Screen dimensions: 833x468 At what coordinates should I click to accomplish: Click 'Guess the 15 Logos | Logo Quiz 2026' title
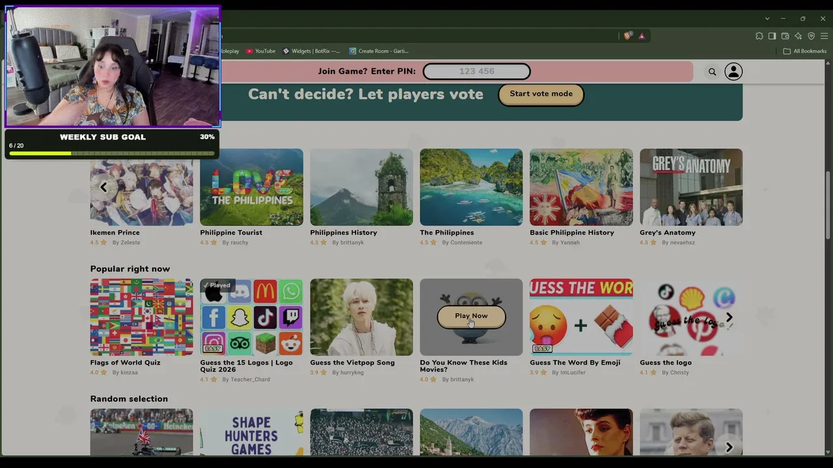247,366
